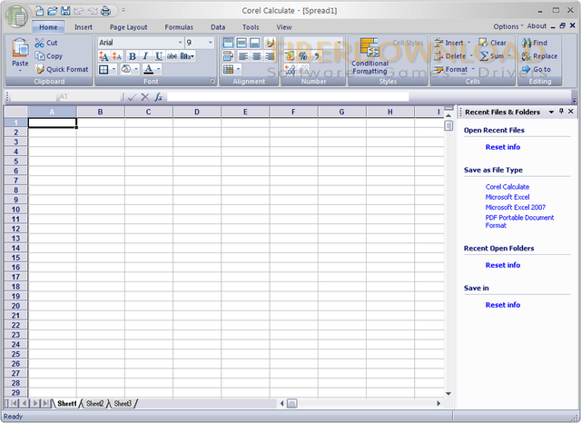581x423 pixels.
Task: Cancel formula entry with the X icon
Action: (145, 97)
